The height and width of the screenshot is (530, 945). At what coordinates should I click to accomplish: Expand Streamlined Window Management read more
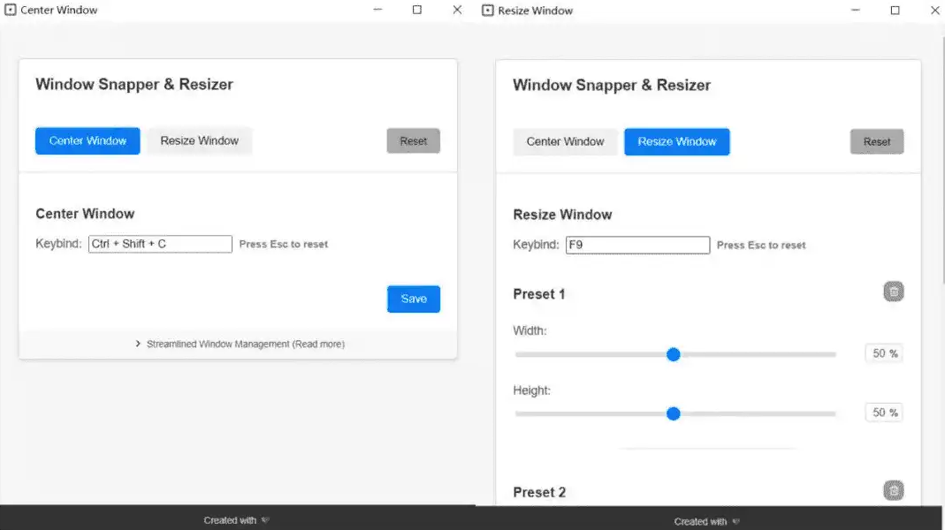(x=240, y=344)
